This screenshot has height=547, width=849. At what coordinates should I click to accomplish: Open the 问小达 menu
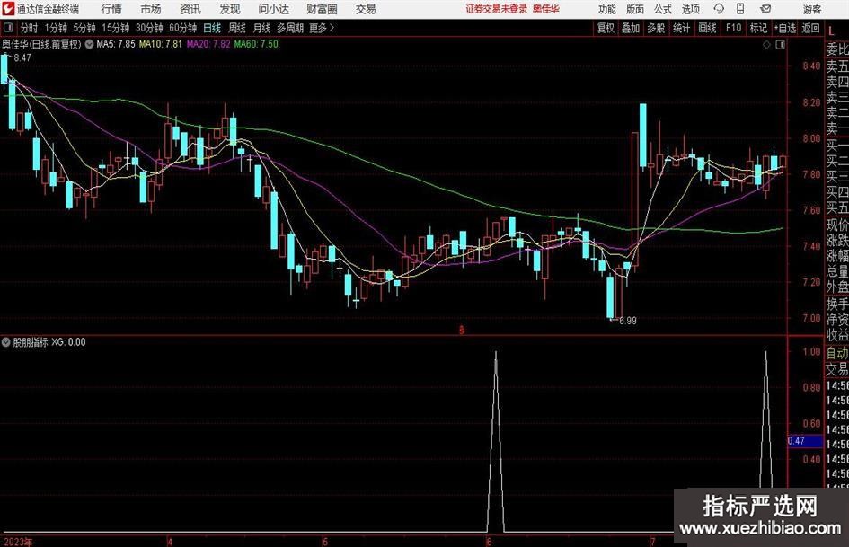click(x=273, y=9)
